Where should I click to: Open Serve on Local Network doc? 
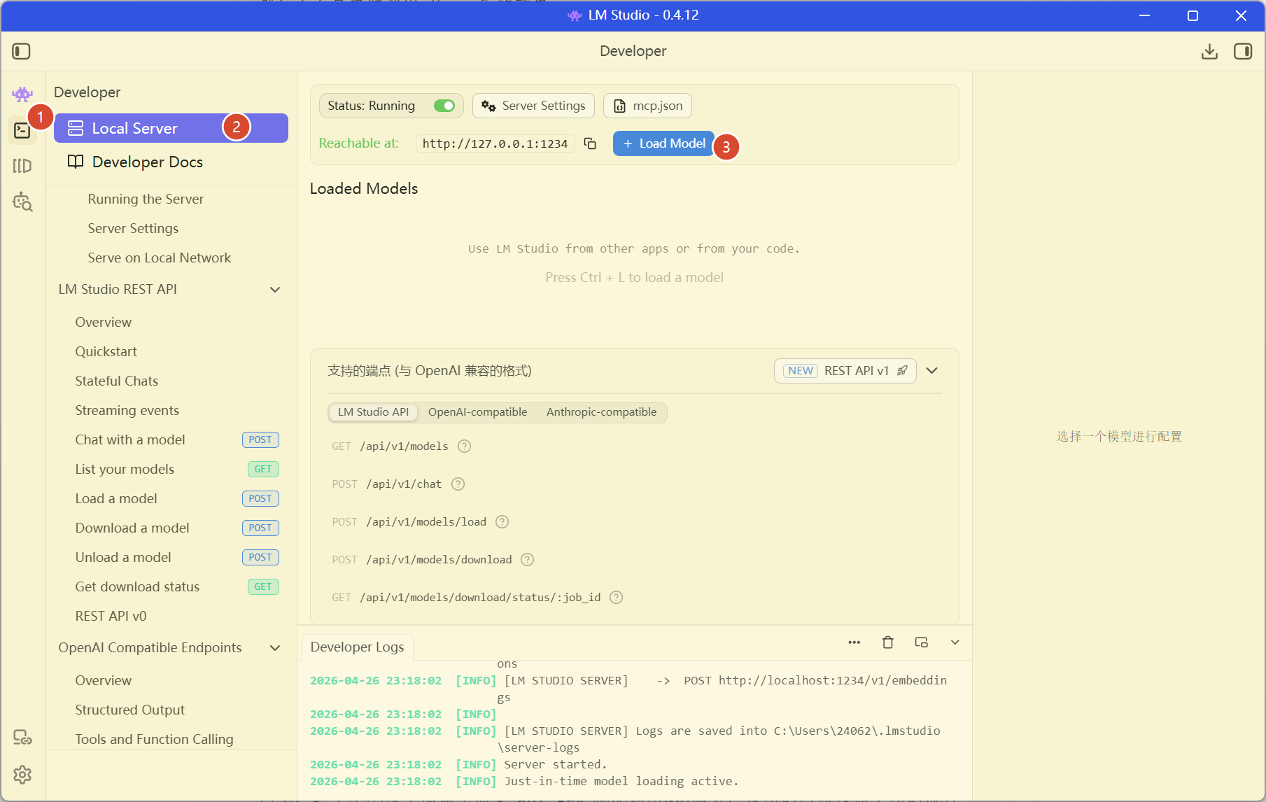[x=160, y=258]
